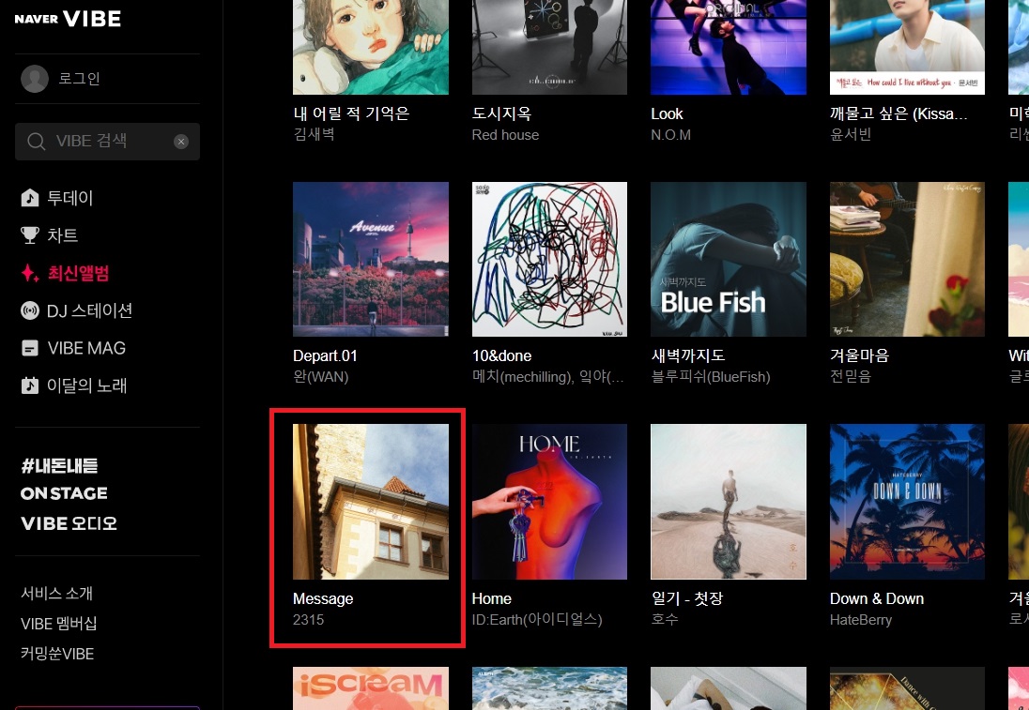This screenshot has width=1029, height=710.
Task: Click the 투데이 music home icon
Action: (29, 198)
